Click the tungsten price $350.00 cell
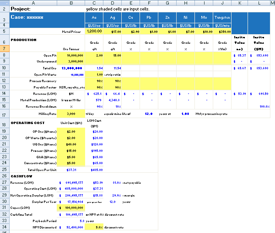 [x=222, y=31]
